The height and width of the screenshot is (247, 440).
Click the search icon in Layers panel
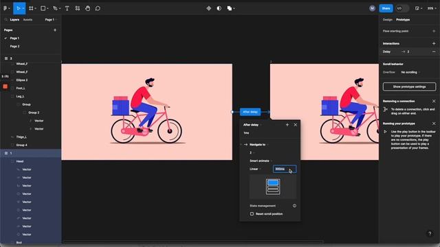coord(6,20)
